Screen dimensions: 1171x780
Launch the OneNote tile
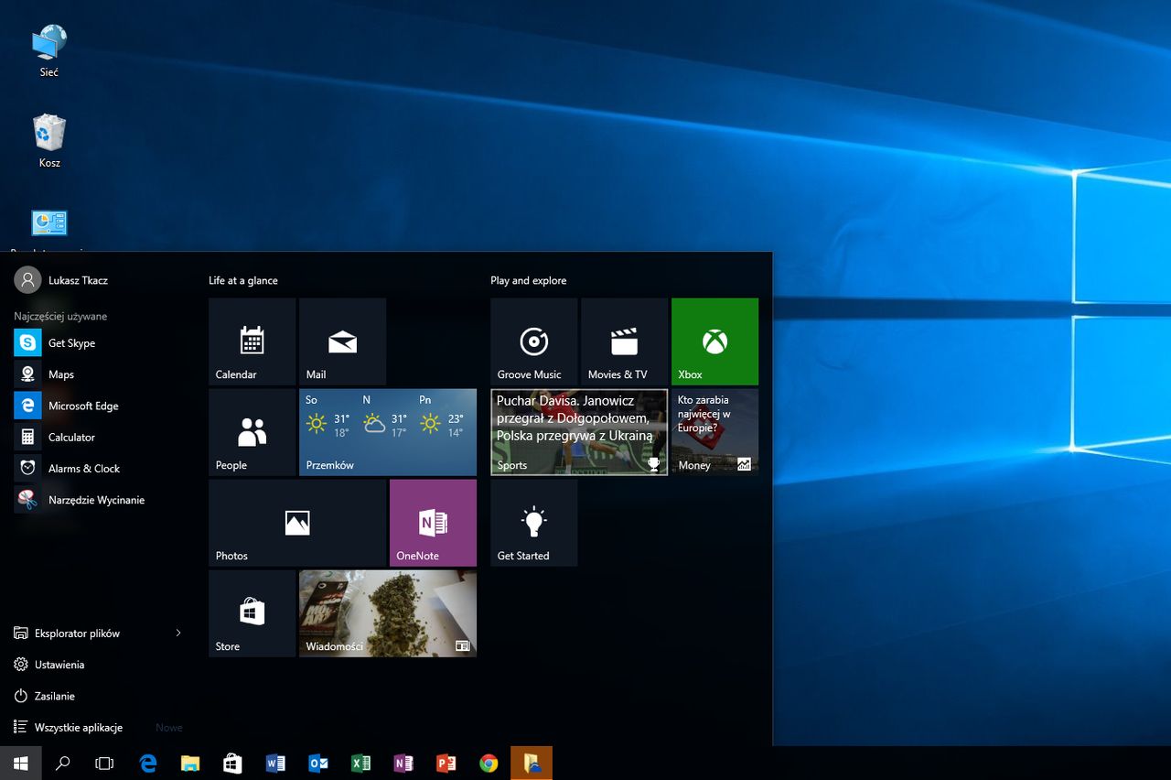click(x=433, y=523)
